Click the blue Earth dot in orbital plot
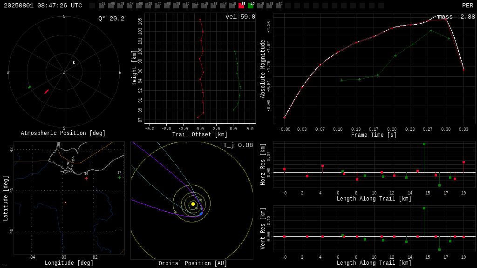Viewport: 477px width, 268px height. click(201, 214)
